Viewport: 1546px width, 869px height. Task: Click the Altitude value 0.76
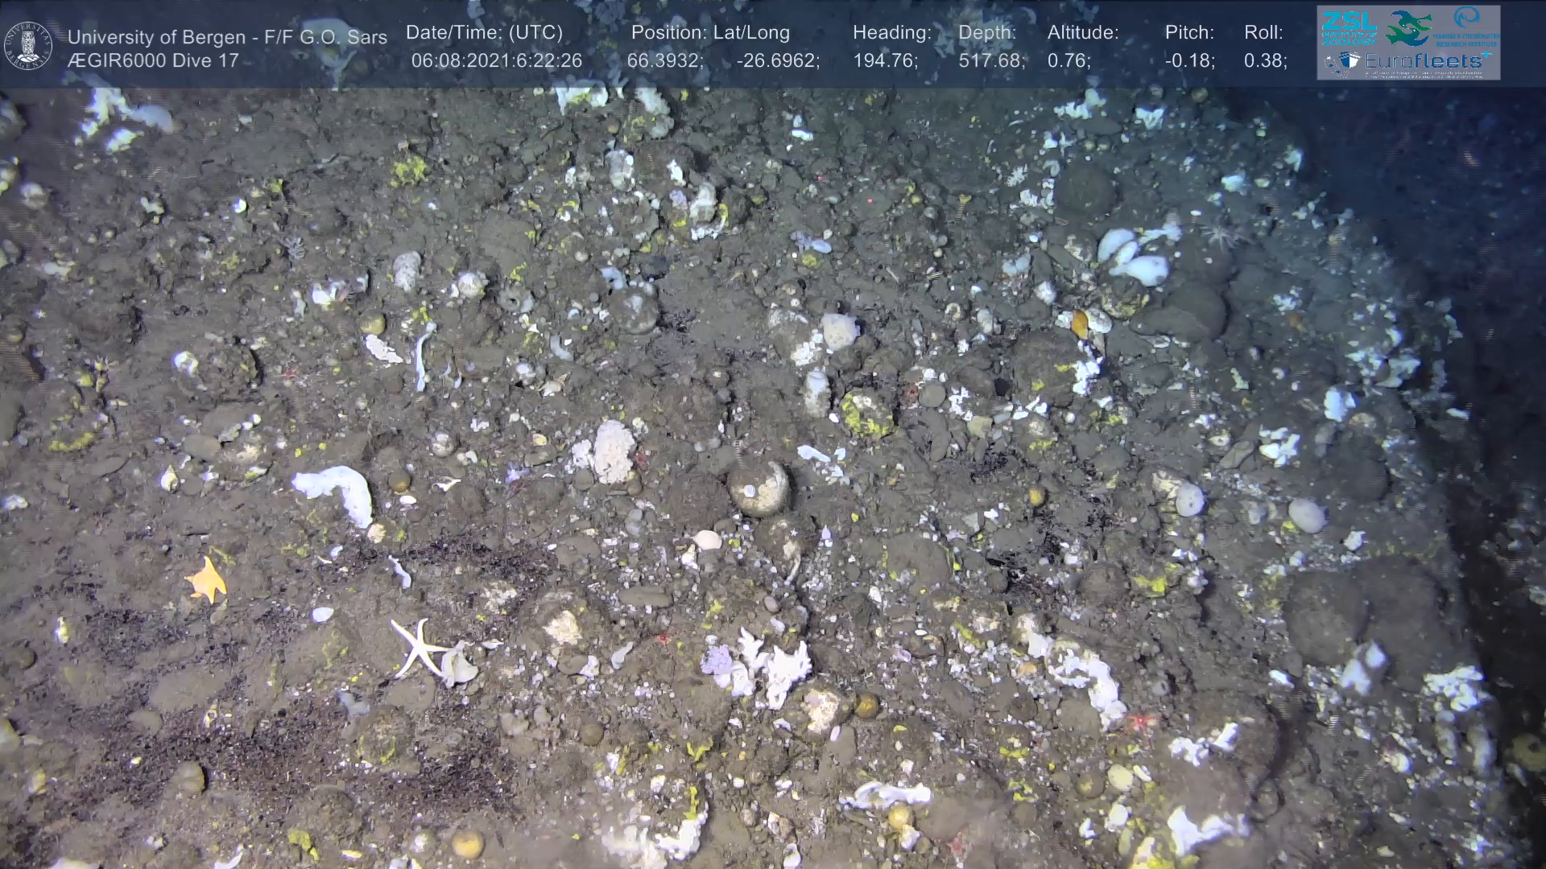click(1069, 61)
